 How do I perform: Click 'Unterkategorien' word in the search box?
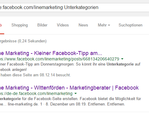(81, 8)
